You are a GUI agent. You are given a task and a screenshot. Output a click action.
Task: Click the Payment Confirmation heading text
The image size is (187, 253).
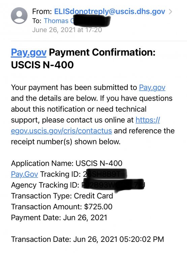click(102, 52)
